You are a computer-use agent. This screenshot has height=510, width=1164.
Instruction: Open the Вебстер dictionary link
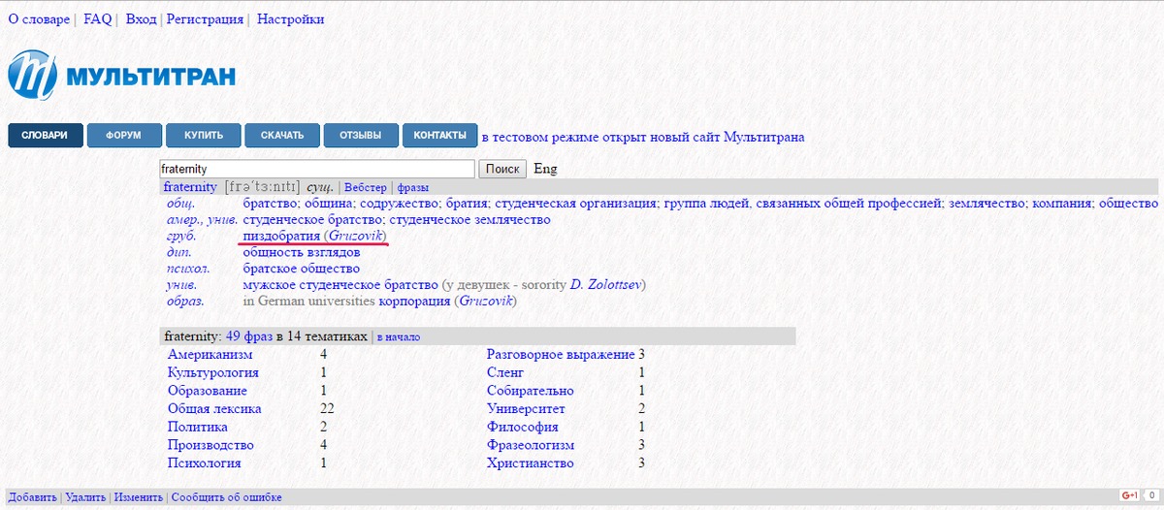366,187
